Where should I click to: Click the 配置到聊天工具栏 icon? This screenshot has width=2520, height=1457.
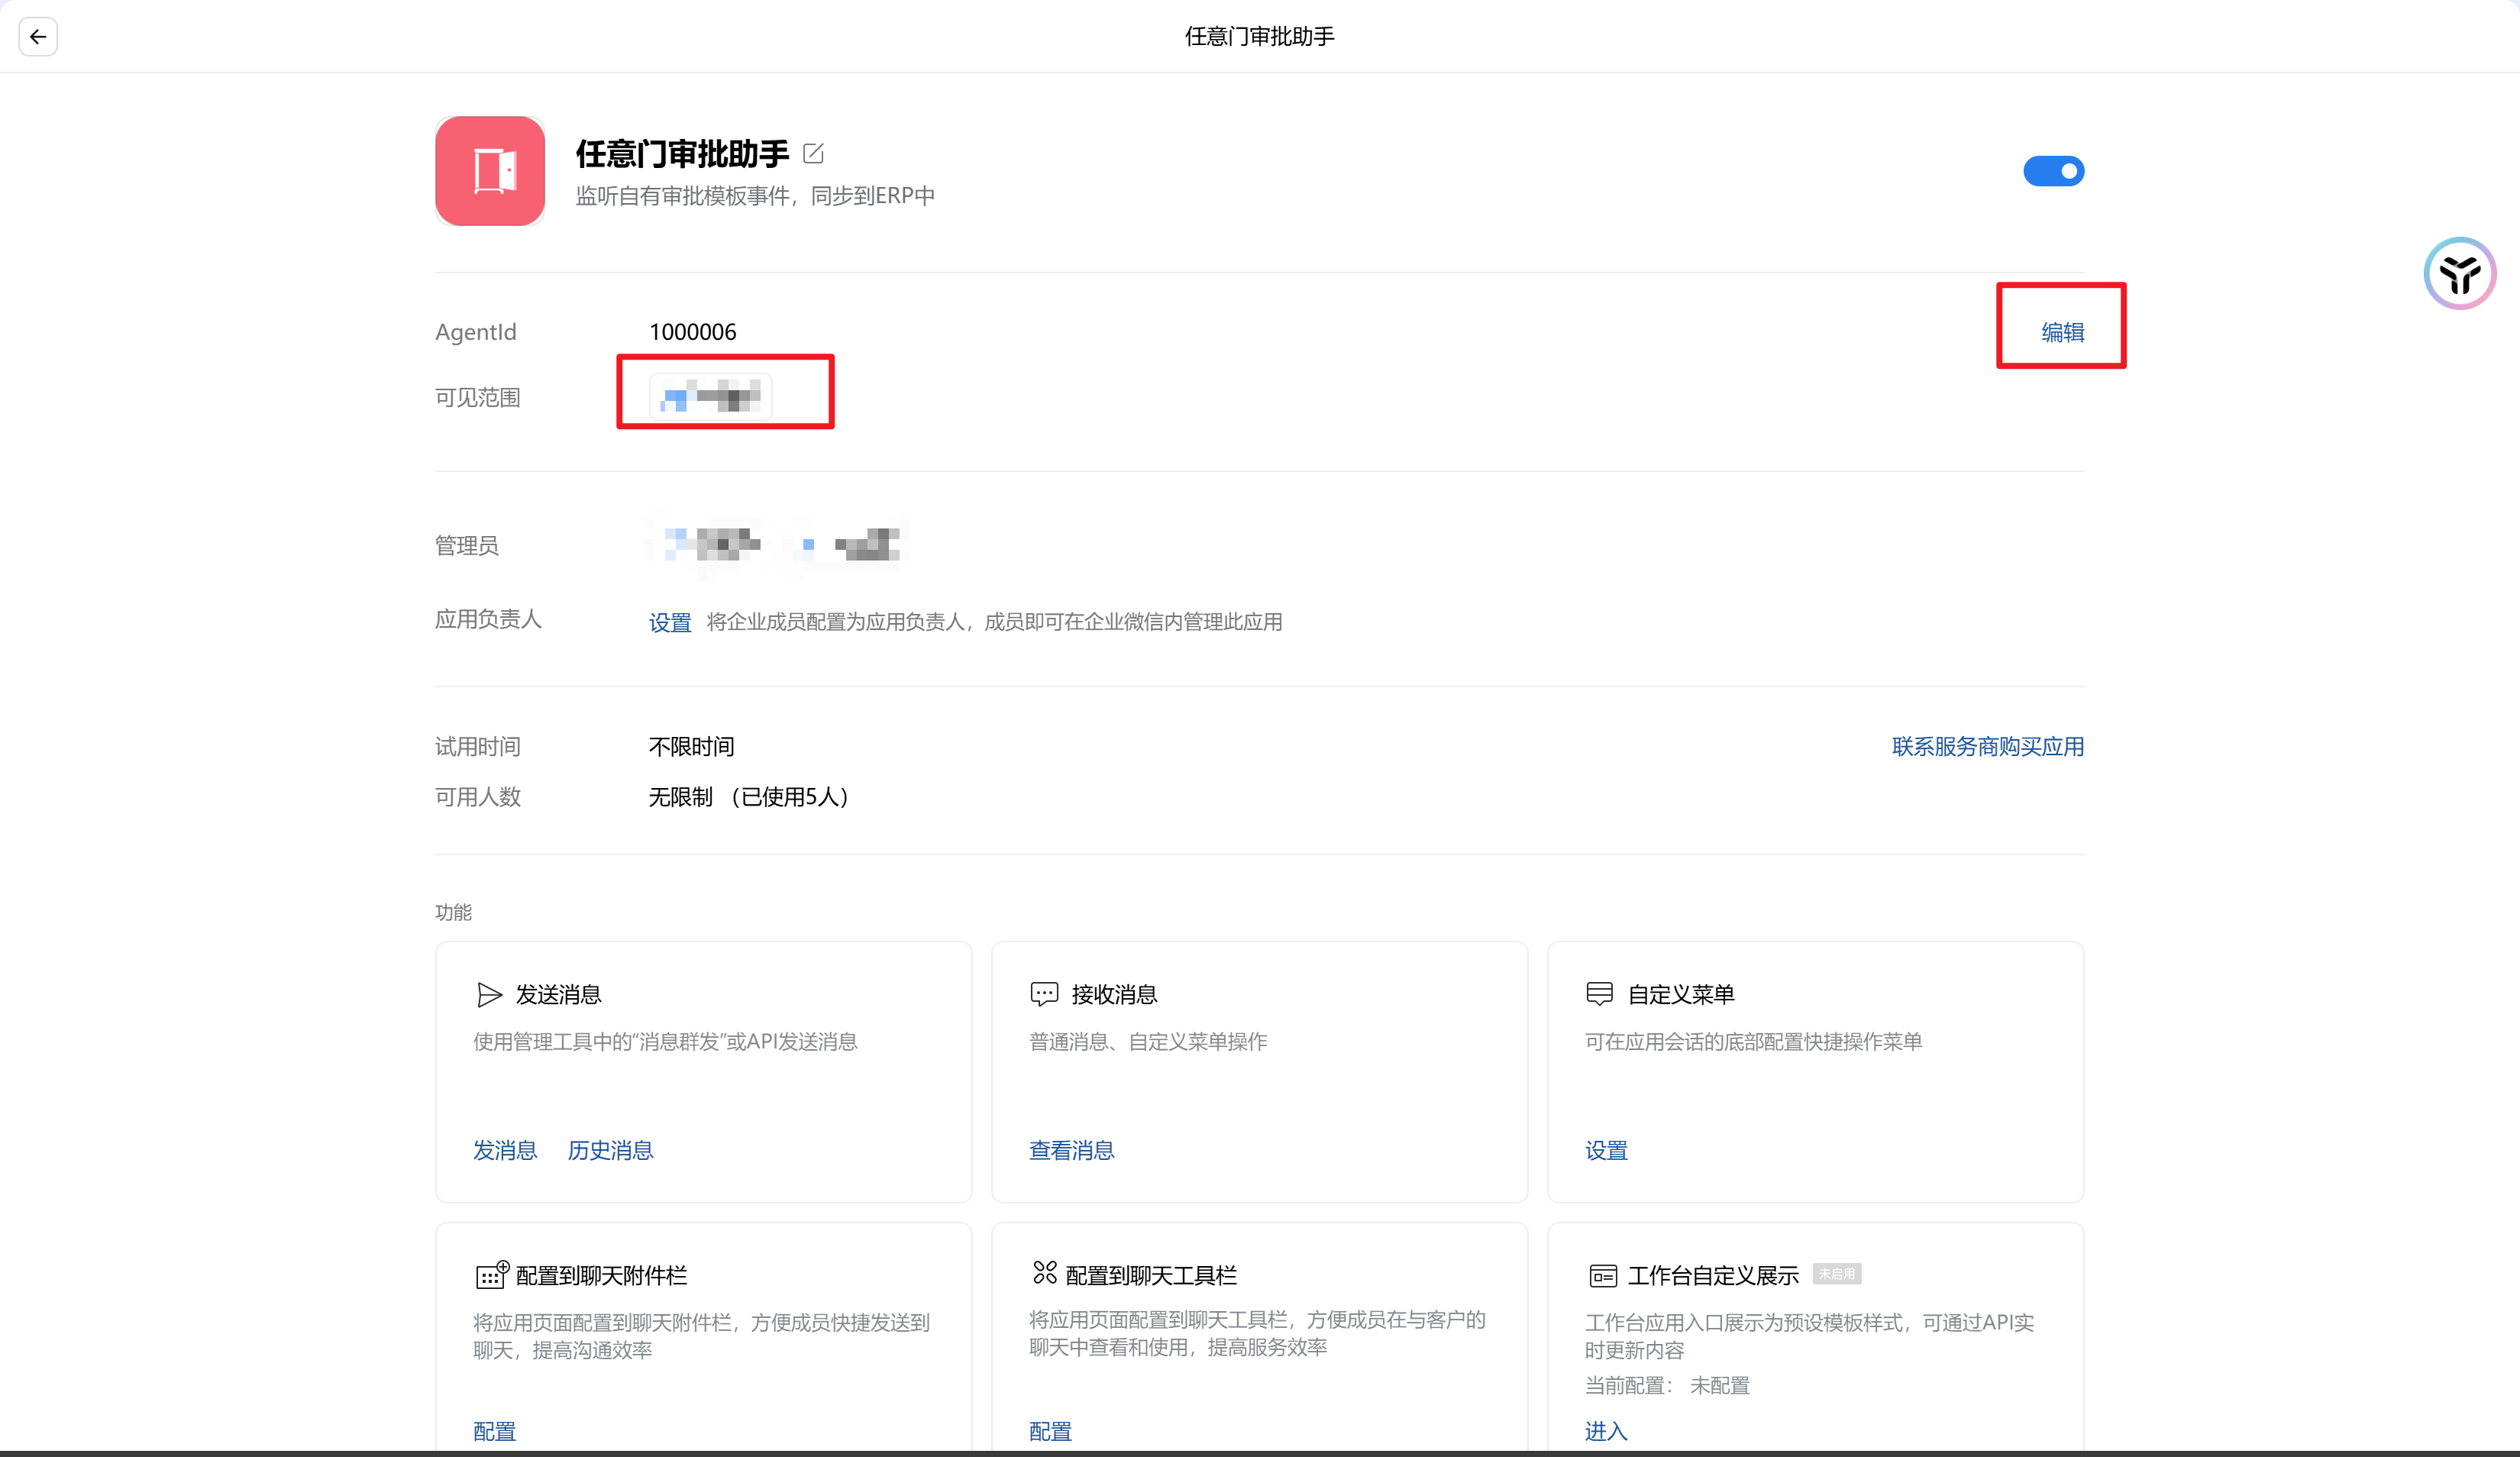(1045, 1273)
